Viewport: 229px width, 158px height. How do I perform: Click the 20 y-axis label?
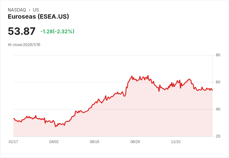click(218, 136)
